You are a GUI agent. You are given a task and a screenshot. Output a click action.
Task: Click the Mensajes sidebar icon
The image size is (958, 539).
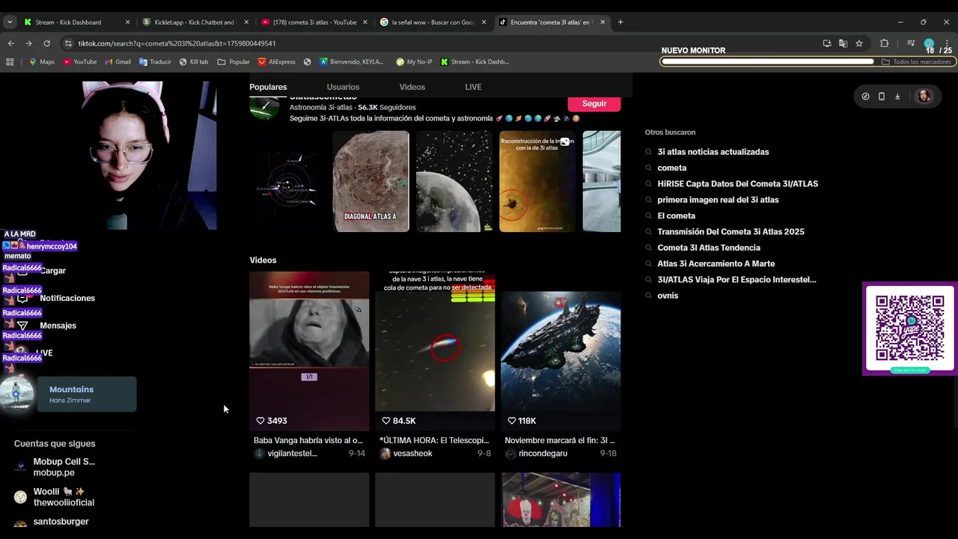click(x=22, y=326)
